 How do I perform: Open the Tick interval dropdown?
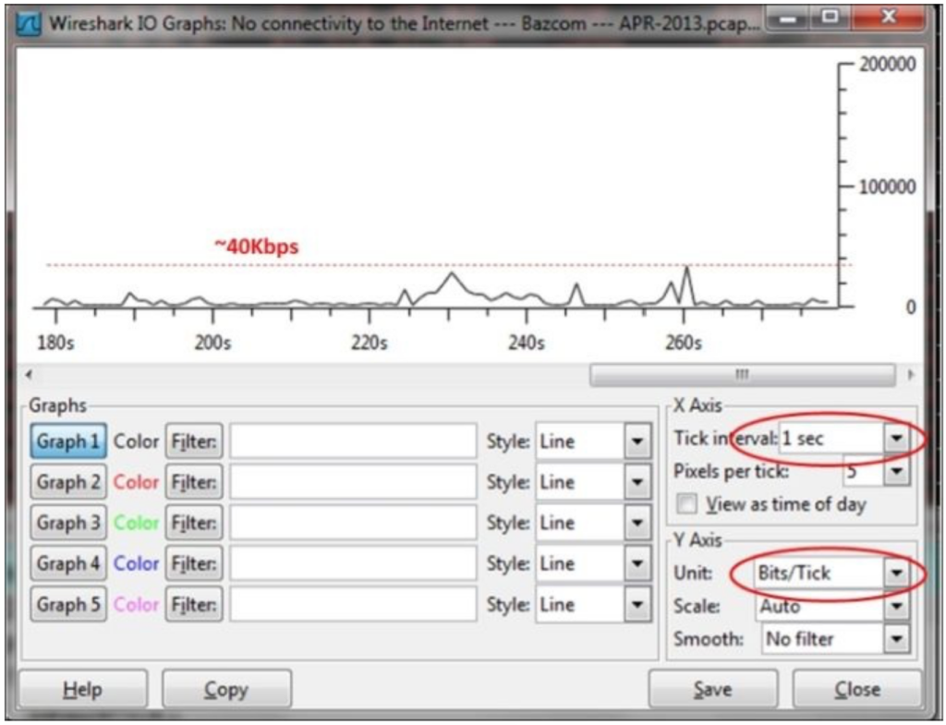click(x=843, y=439)
